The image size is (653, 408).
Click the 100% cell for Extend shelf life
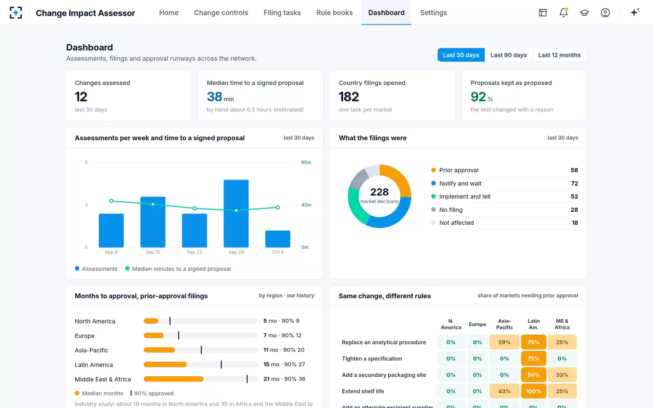point(534,391)
